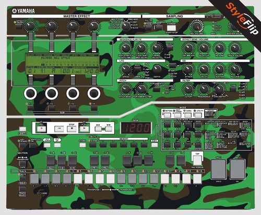The width and height of the screenshot is (261, 215).
Task: Click the filter EG DEPTH knob
Action: coord(219,89)
